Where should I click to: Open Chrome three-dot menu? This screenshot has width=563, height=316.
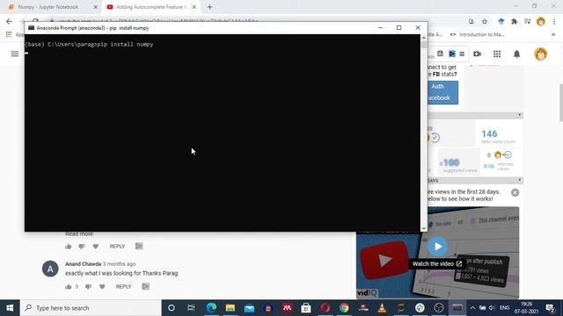554,21
